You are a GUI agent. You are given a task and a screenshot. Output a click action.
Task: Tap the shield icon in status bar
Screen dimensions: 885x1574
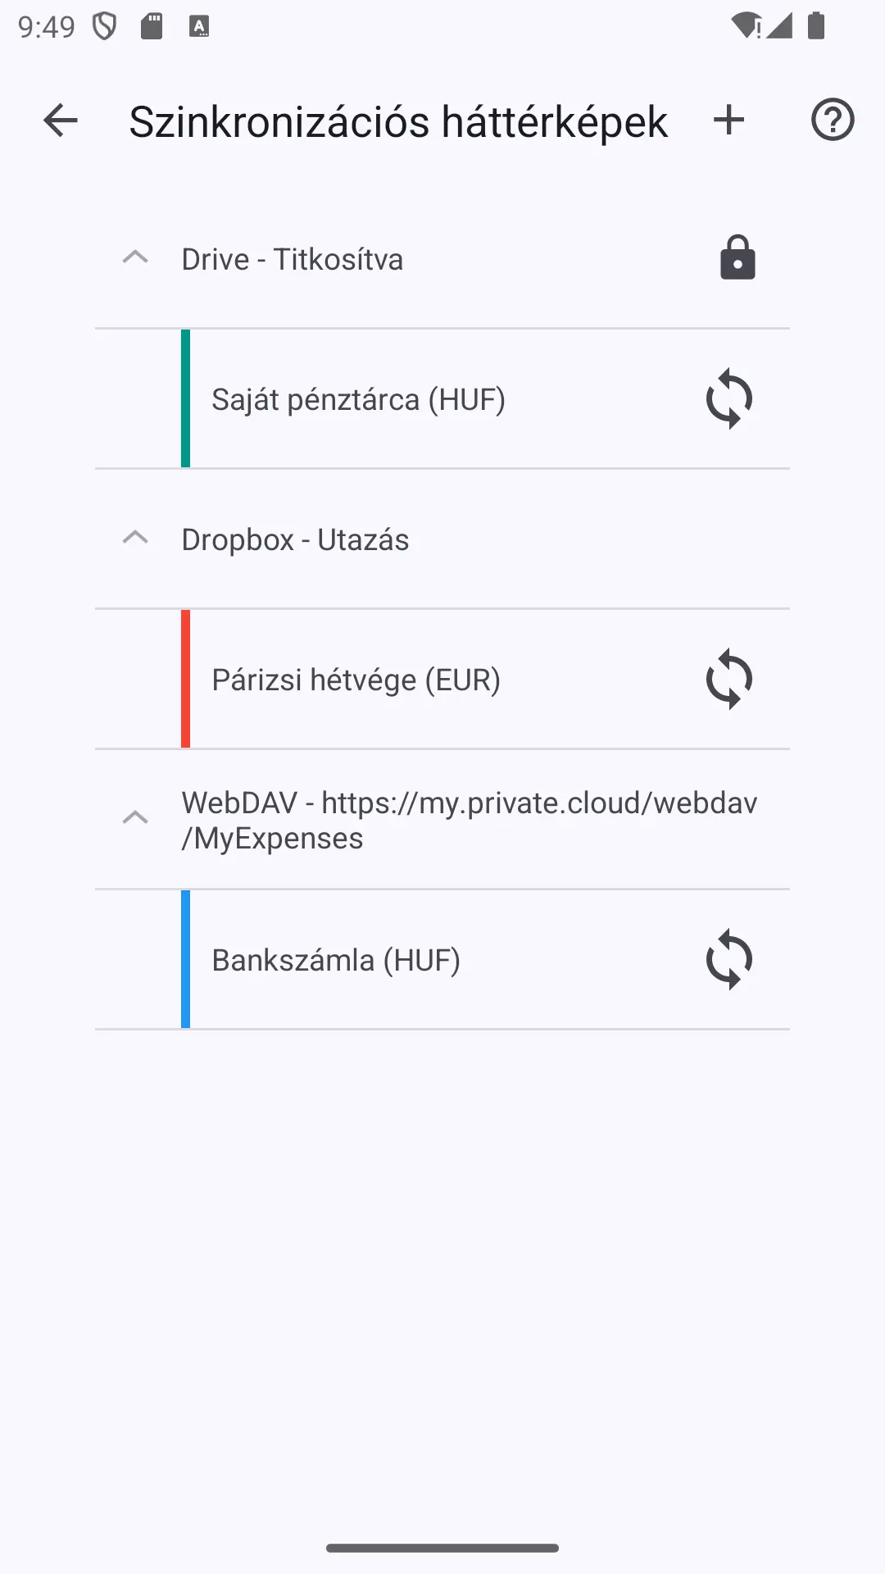point(104,26)
